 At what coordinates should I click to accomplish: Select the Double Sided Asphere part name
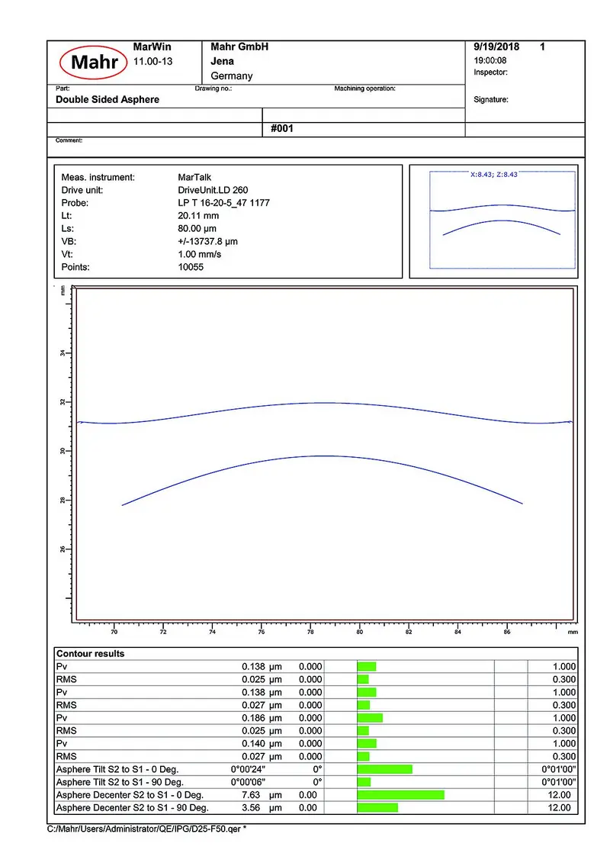pos(108,100)
